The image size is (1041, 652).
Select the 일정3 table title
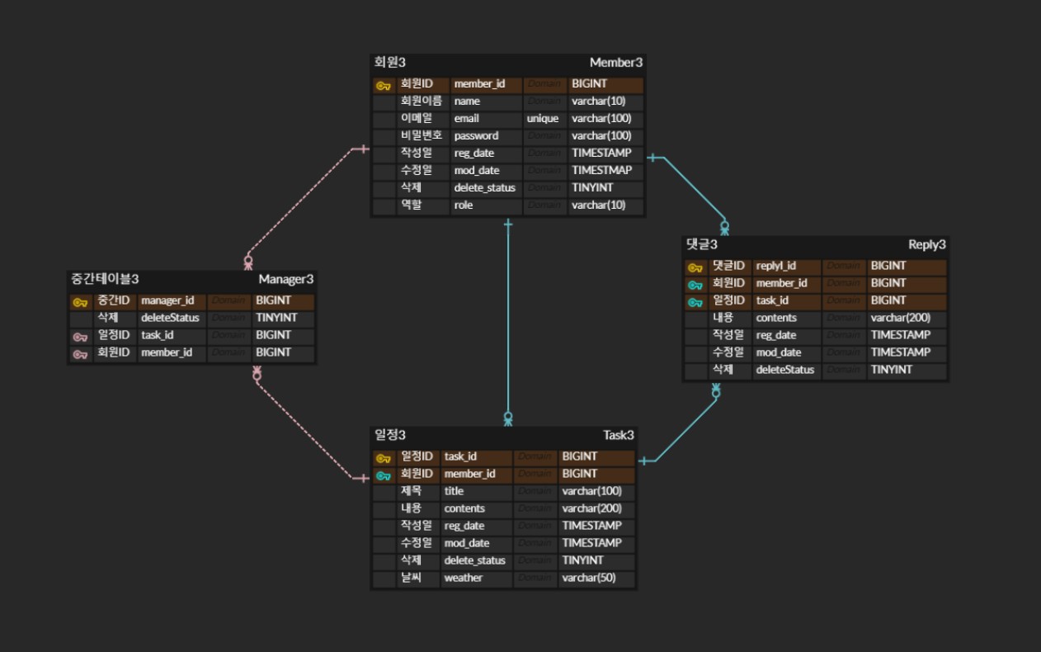[x=390, y=435]
